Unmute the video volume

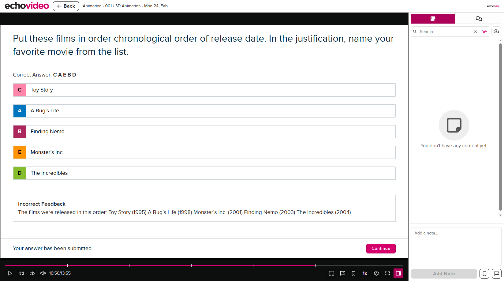43,273
